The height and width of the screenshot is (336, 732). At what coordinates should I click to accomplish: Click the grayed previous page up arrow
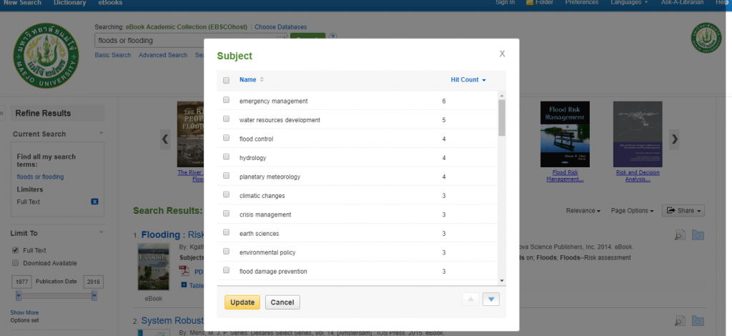470,300
